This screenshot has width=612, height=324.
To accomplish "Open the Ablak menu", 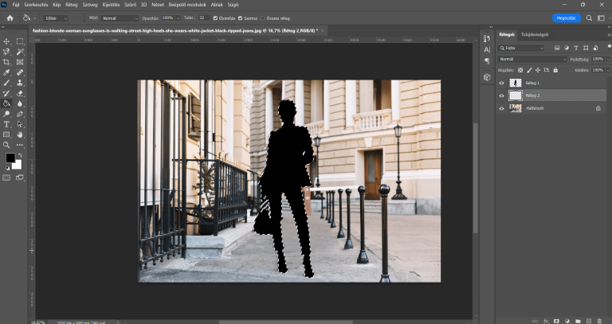I will coord(217,5).
